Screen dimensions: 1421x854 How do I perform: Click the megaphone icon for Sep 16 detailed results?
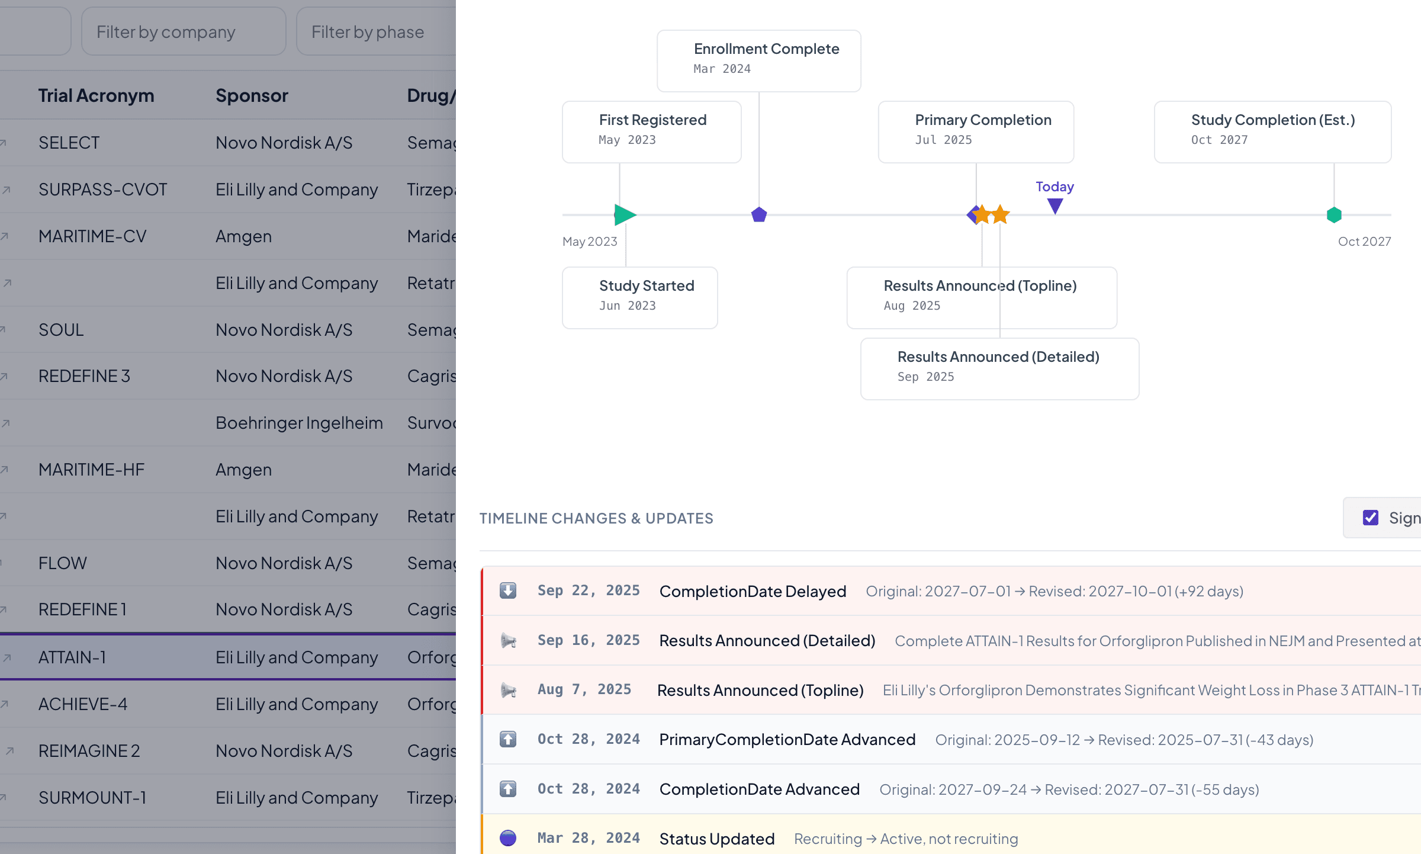[x=507, y=641]
